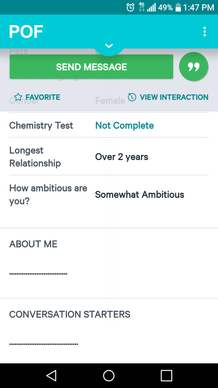The image size is (218, 388).
Task: Tap the battery indicator in status bar
Action: point(178,7)
